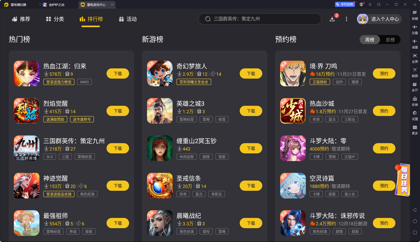The height and width of the screenshot is (242, 420).
Task: Open the emulator hamburger menu
Action: click(x=370, y=4)
